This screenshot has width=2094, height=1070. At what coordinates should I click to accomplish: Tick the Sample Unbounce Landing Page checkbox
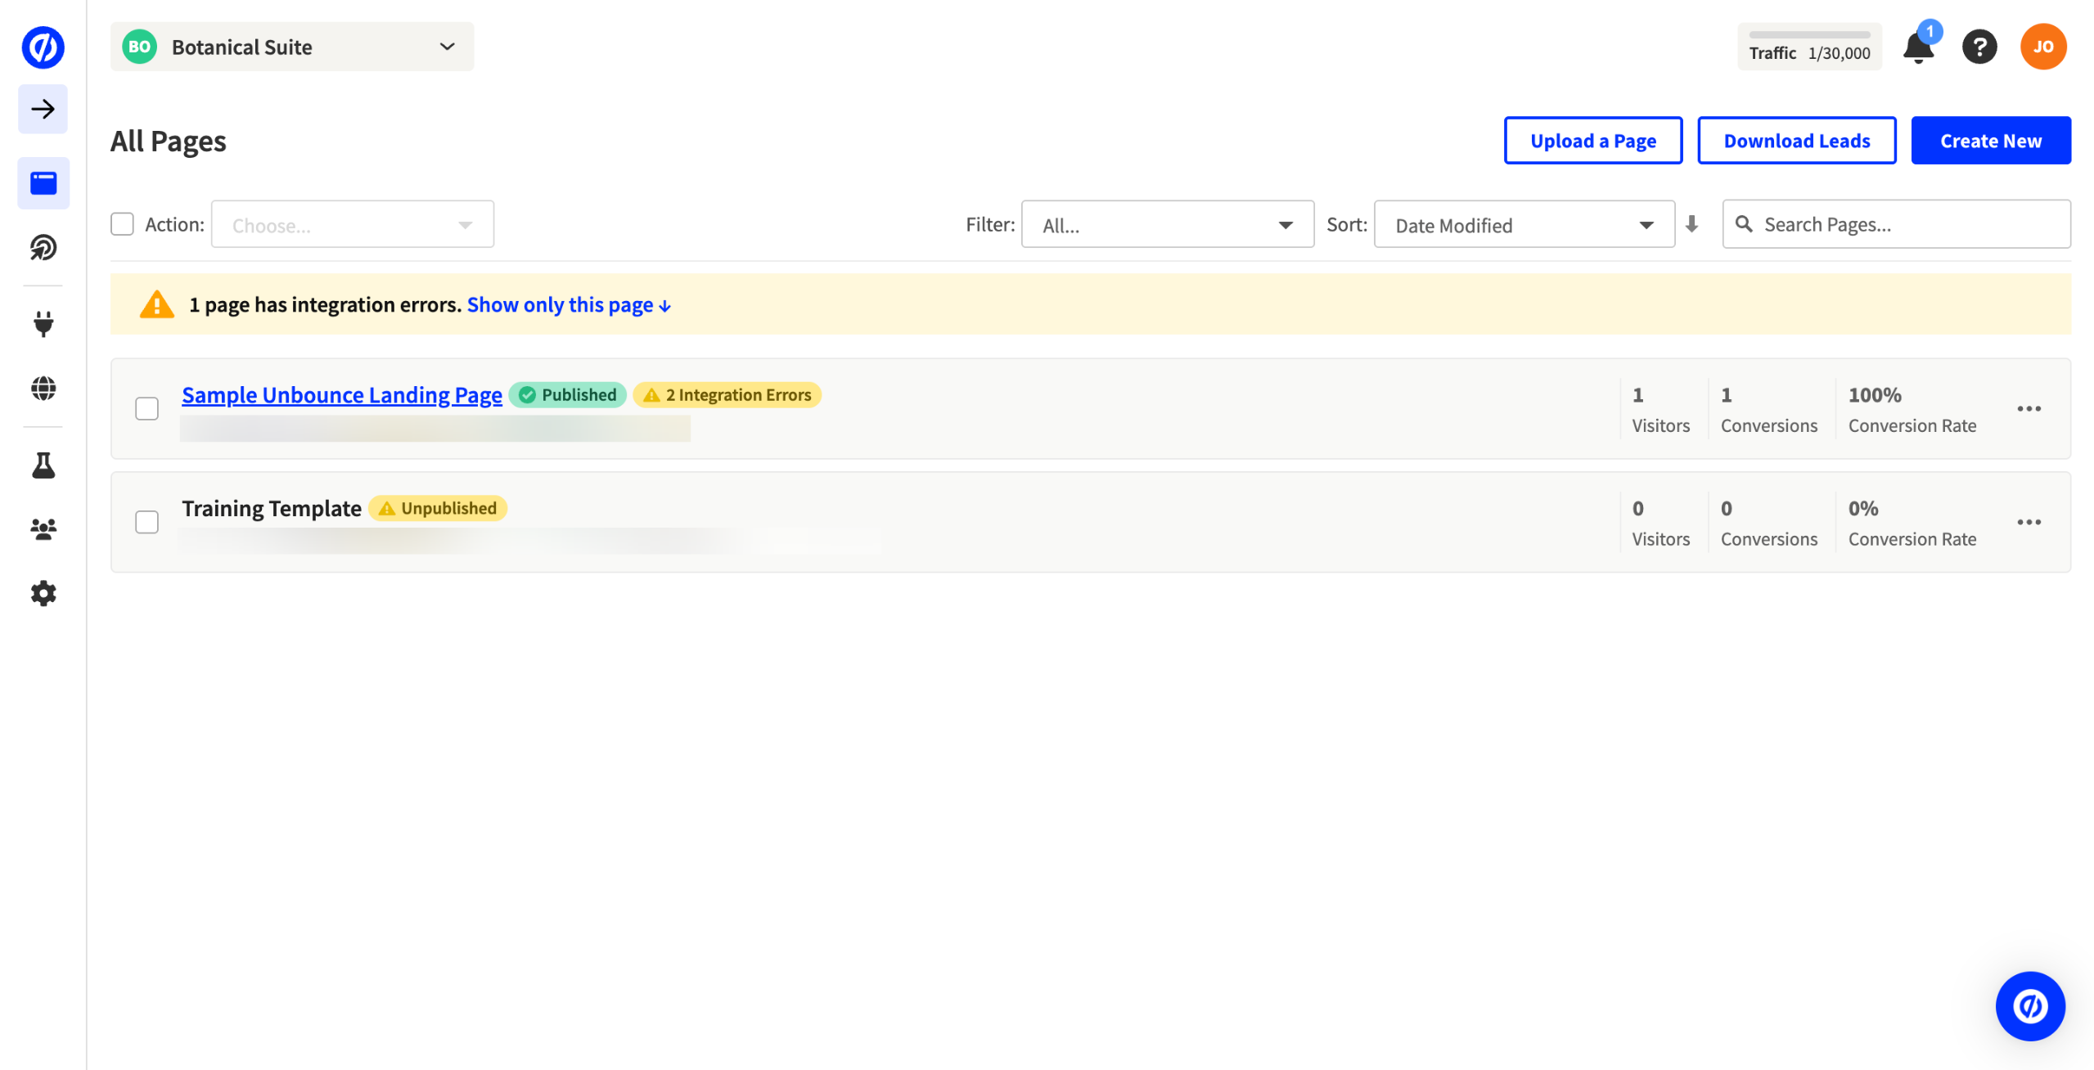146,408
